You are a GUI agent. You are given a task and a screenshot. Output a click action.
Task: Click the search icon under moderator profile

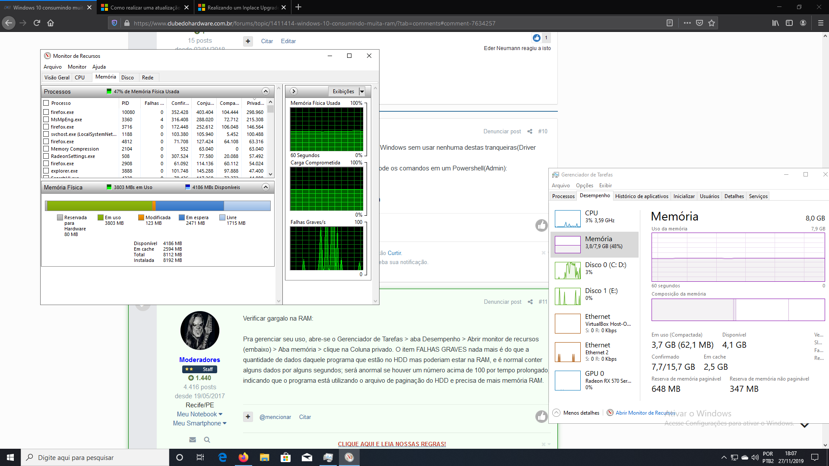(207, 440)
